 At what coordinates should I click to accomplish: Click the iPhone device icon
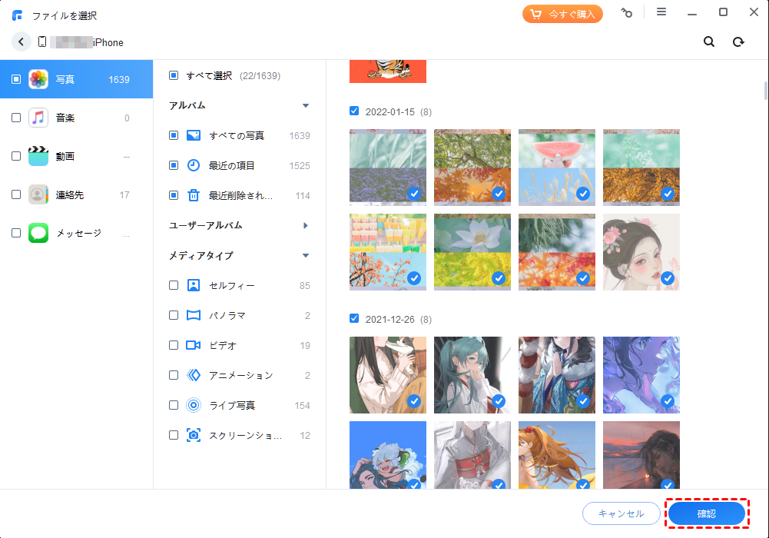coord(42,42)
